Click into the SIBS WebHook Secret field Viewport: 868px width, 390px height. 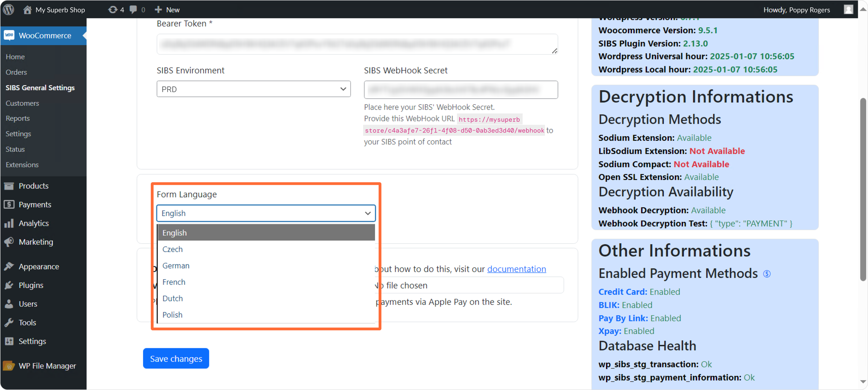(x=460, y=90)
